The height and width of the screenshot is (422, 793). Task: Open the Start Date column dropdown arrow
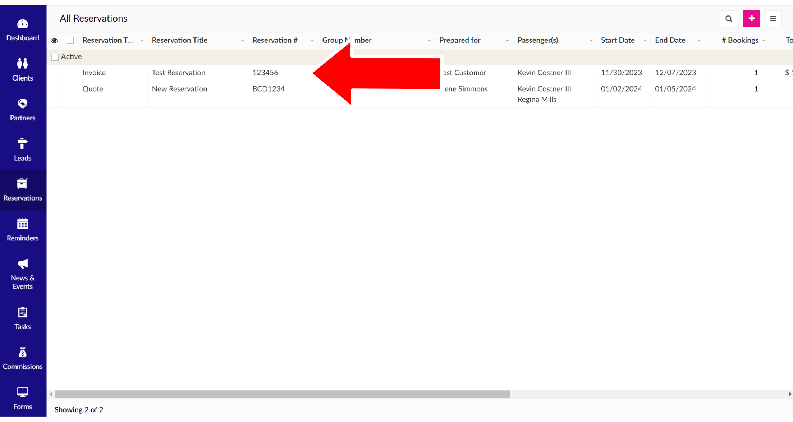645,41
